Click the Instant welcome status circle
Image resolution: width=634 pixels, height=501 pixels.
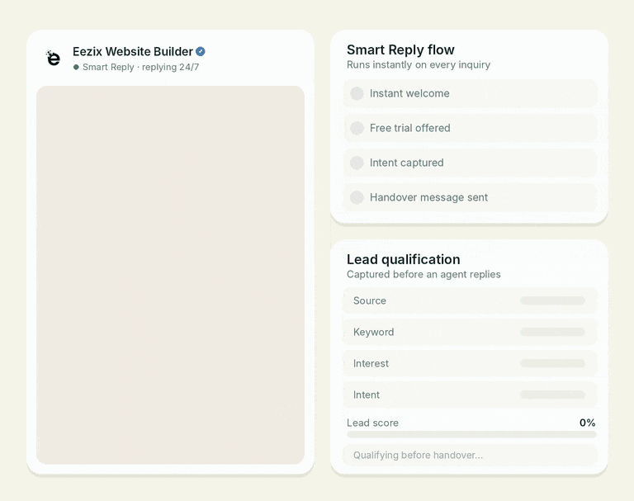click(x=357, y=93)
